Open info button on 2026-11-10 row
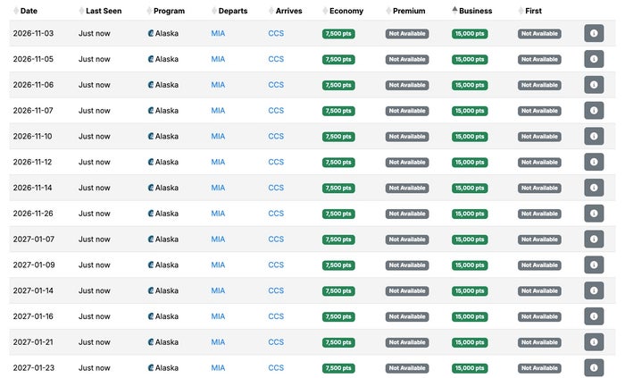Screen dimensions: 625x378 [x=594, y=137]
